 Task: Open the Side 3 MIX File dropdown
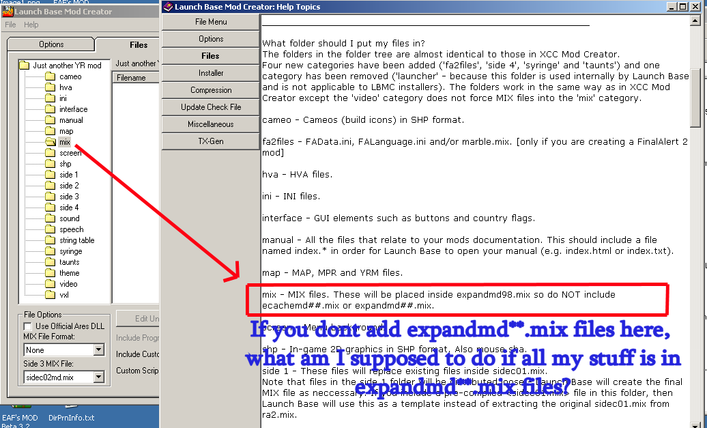click(98, 377)
